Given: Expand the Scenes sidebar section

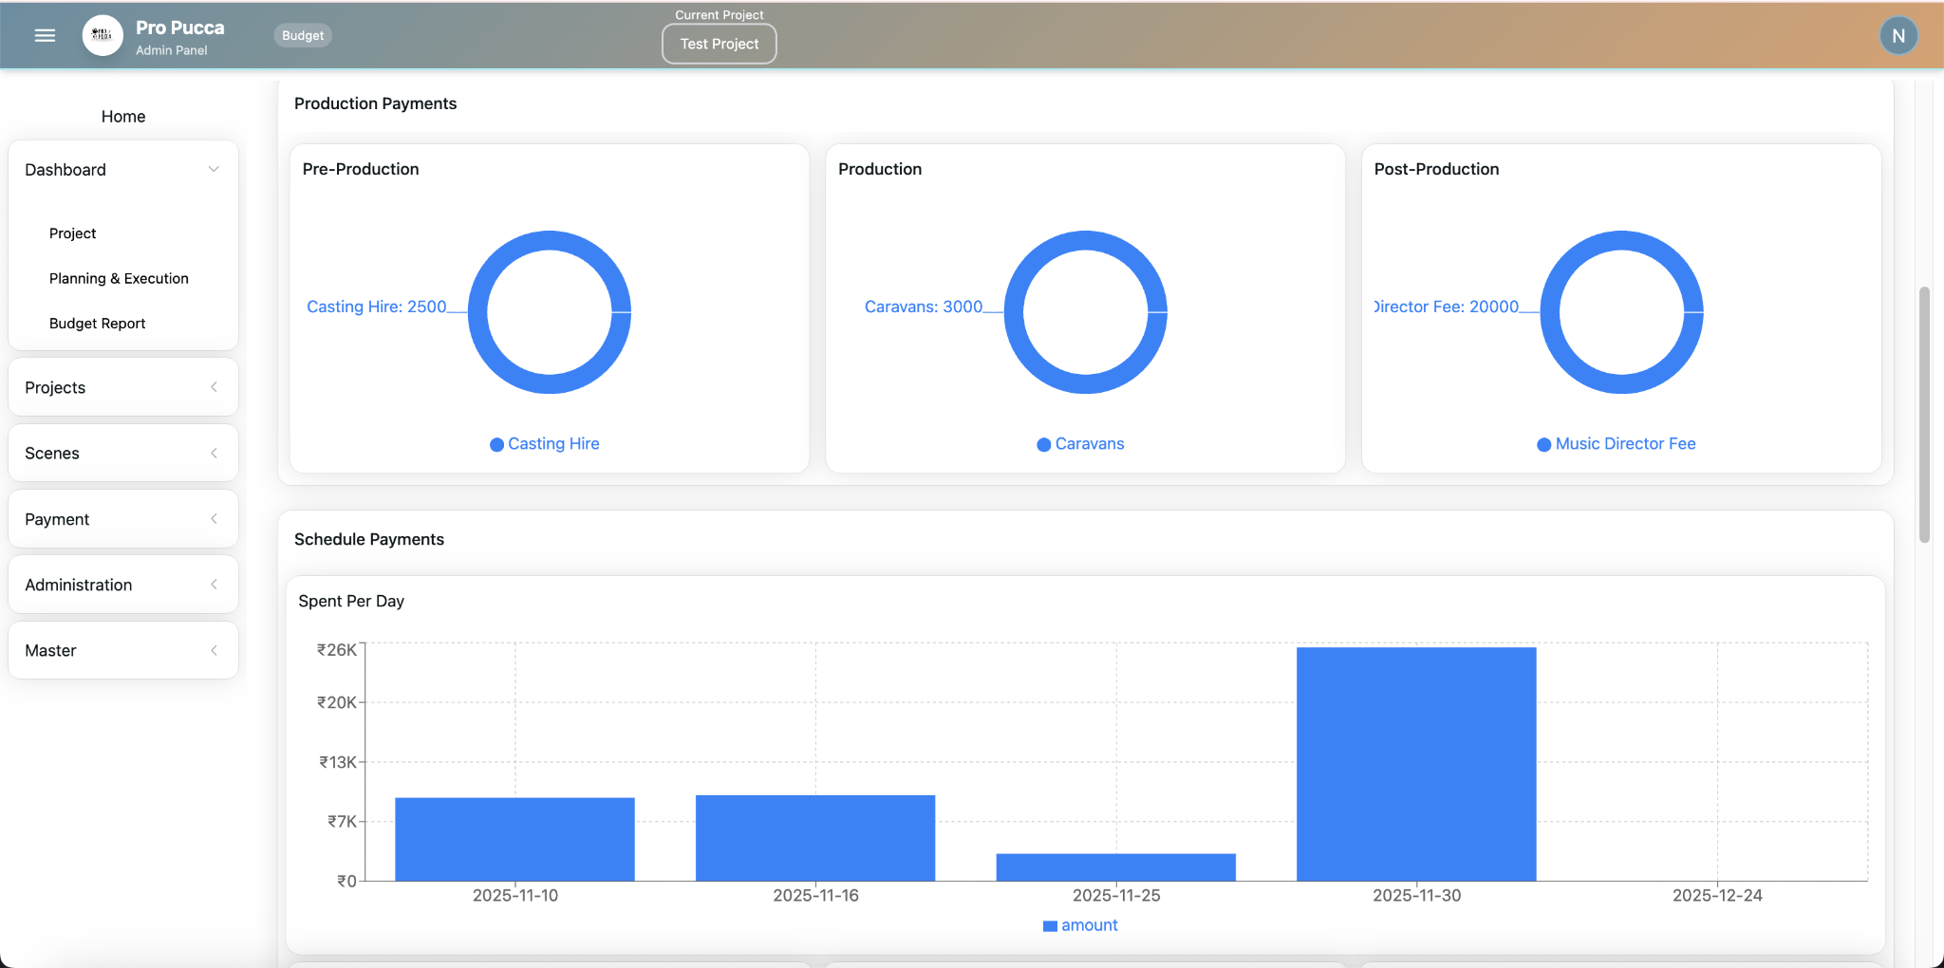Looking at the screenshot, I should pos(122,453).
